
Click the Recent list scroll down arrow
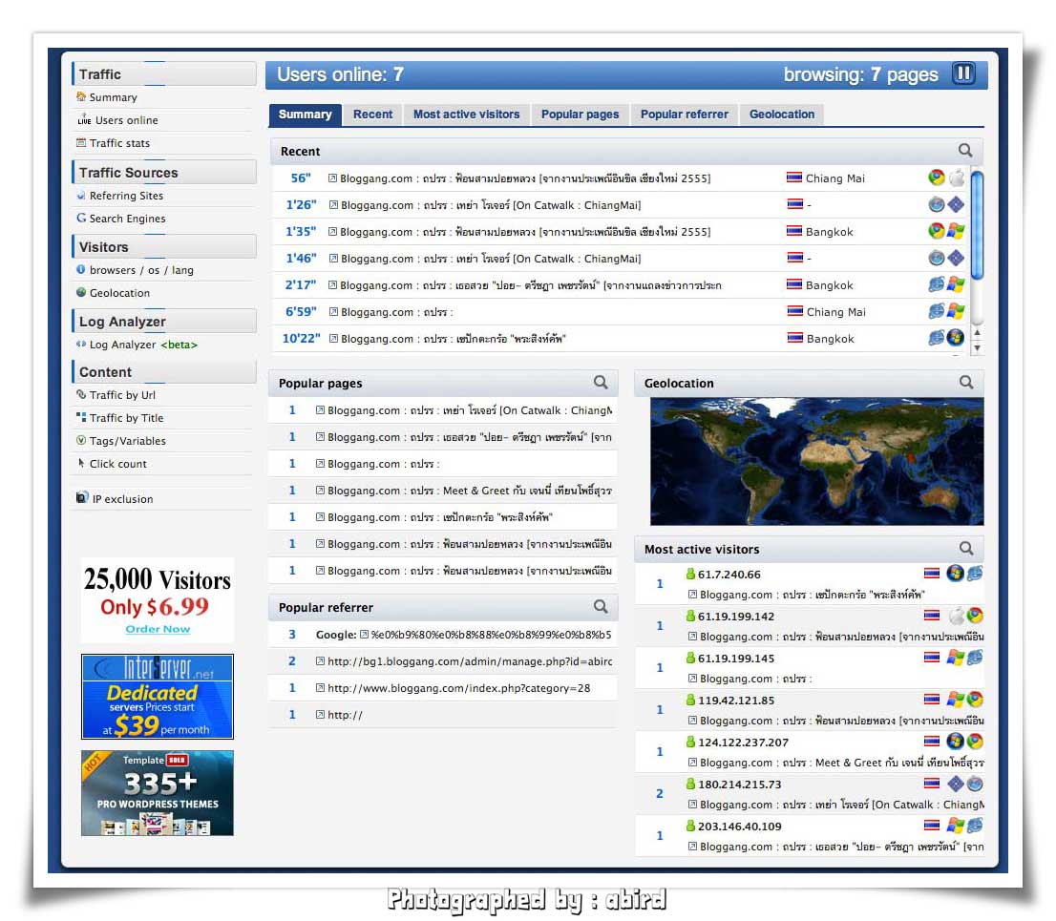click(977, 348)
